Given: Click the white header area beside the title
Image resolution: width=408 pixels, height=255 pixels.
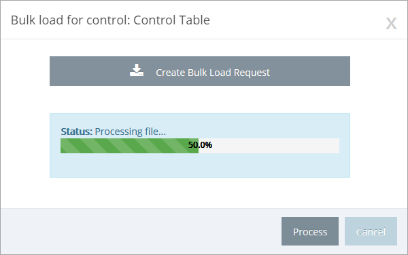Looking at the screenshot, I should click(x=296, y=20).
